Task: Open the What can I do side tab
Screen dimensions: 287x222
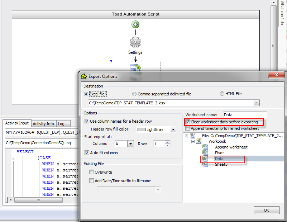Action: [282, 13]
